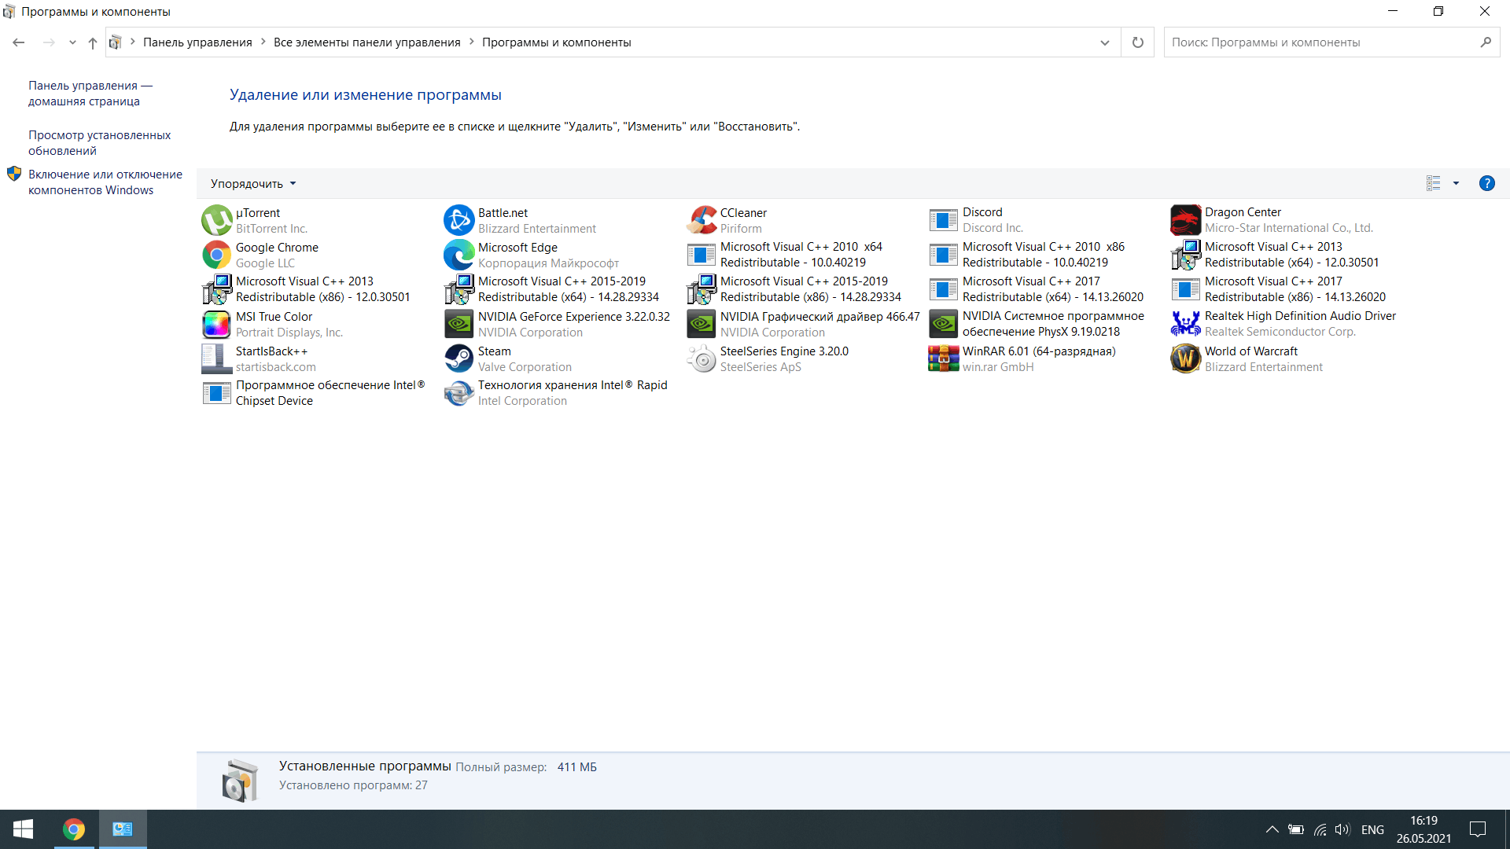This screenshot has height=849, width=1510.
Task: Open Просмотр установленных обновлений link
Action: tap(99, 143)
